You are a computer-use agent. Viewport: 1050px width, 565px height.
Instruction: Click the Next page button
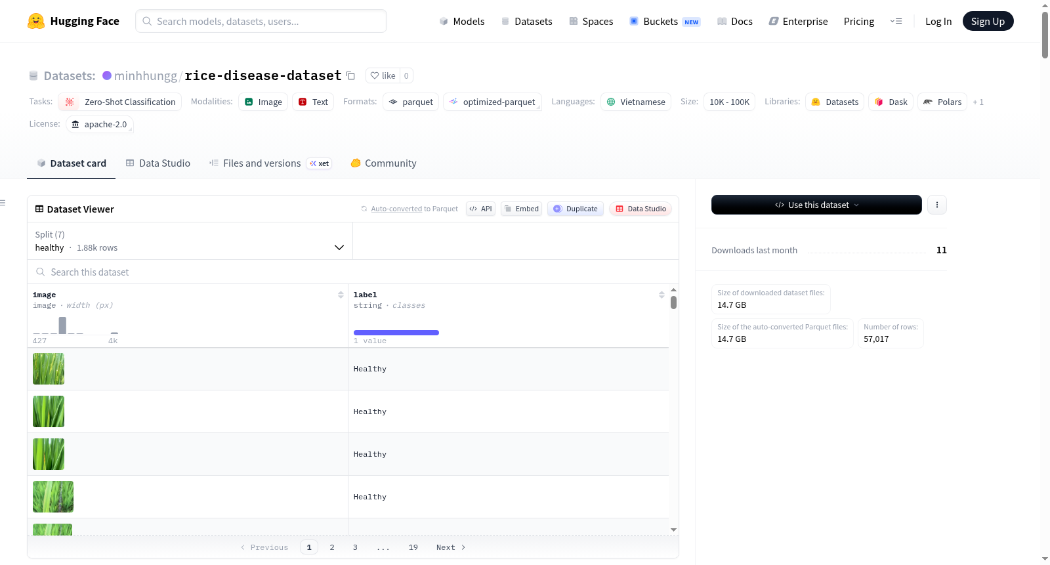(x=451, y=547)
